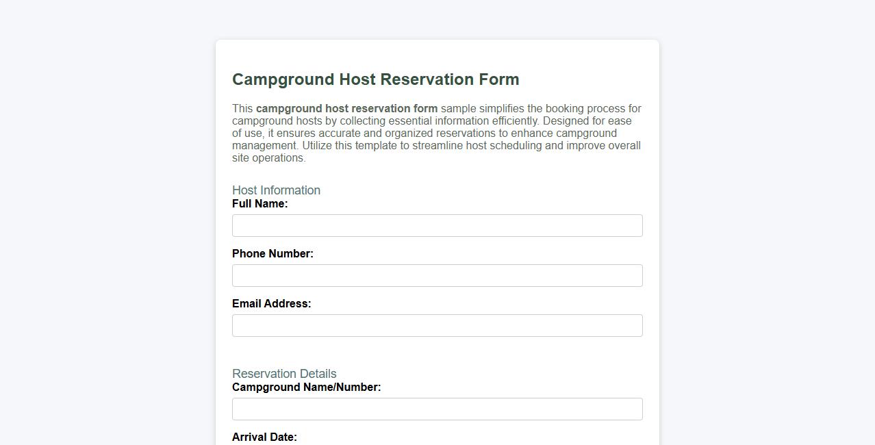Click the Phone Number input field

[x=437, y=275]
